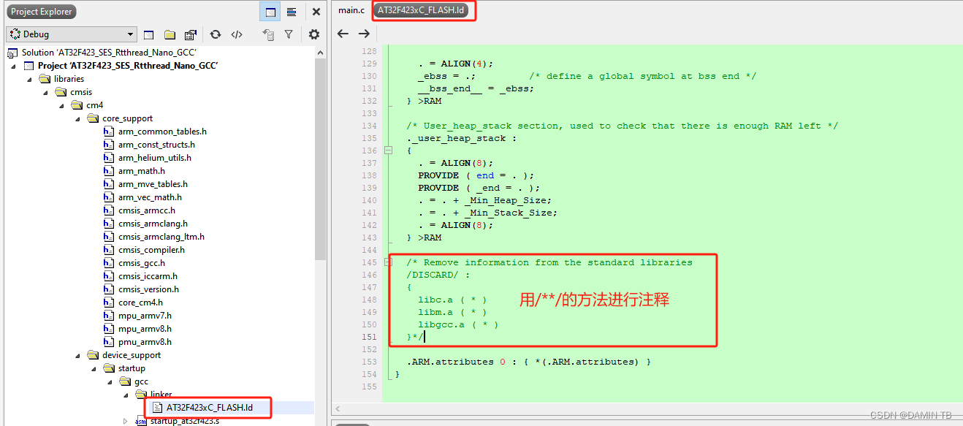This screenshot has width=963, height=426.
Task: Navigate forward with the right arrow in editor
Action: 364,34
